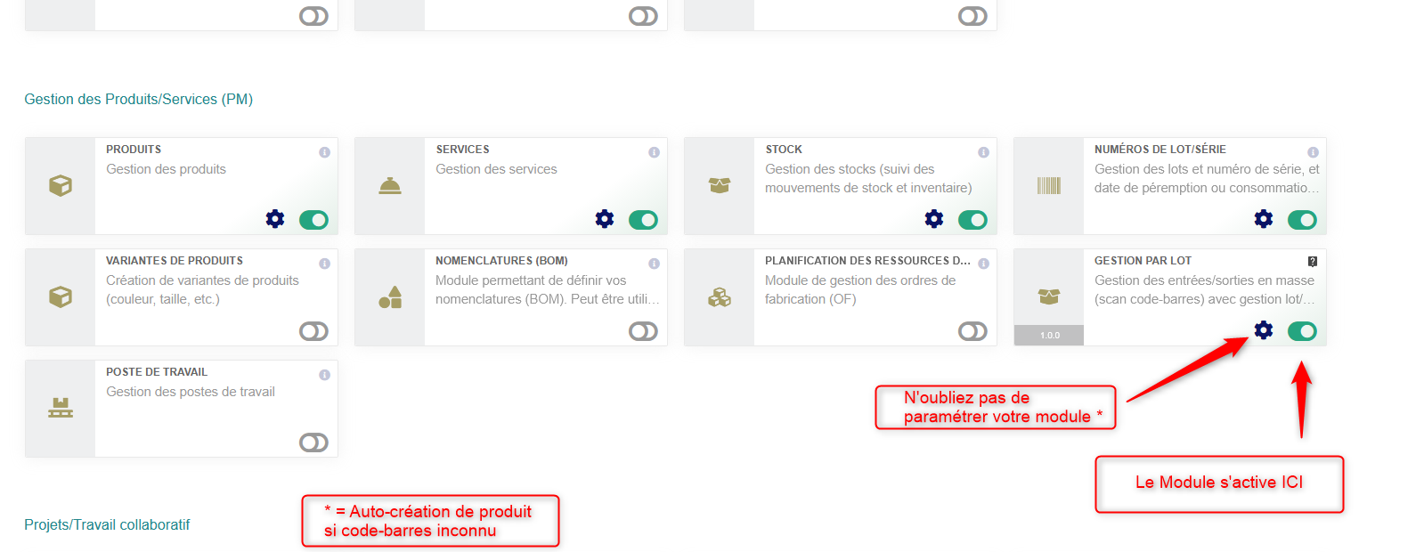Turn off Gestion par lot toggle
The image size is (1424, 552).
pos(1302,331)
